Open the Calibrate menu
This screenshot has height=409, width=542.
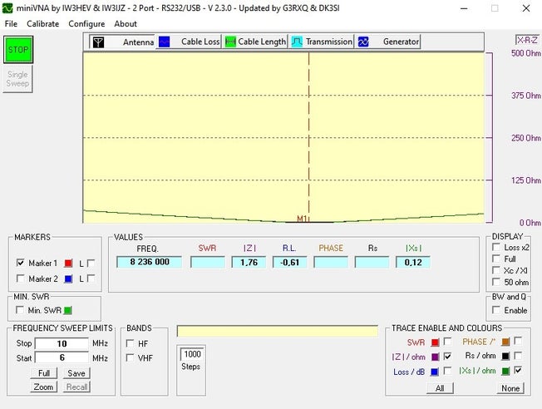point(42,24)
